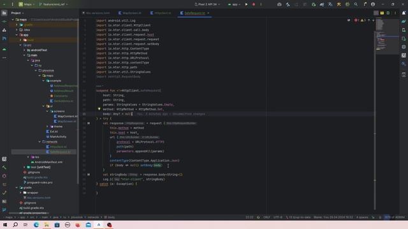Open Resource Manager in left sidebar
408x229 pixels.
(4, 30)
